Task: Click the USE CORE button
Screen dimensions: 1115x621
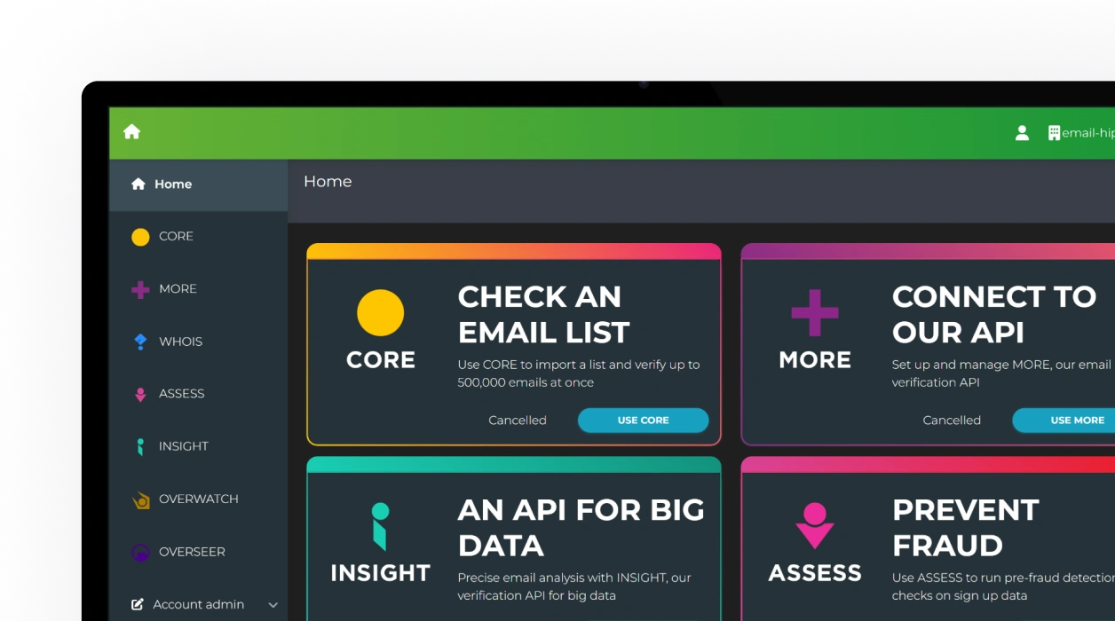Action: click(x=644, y=421)
